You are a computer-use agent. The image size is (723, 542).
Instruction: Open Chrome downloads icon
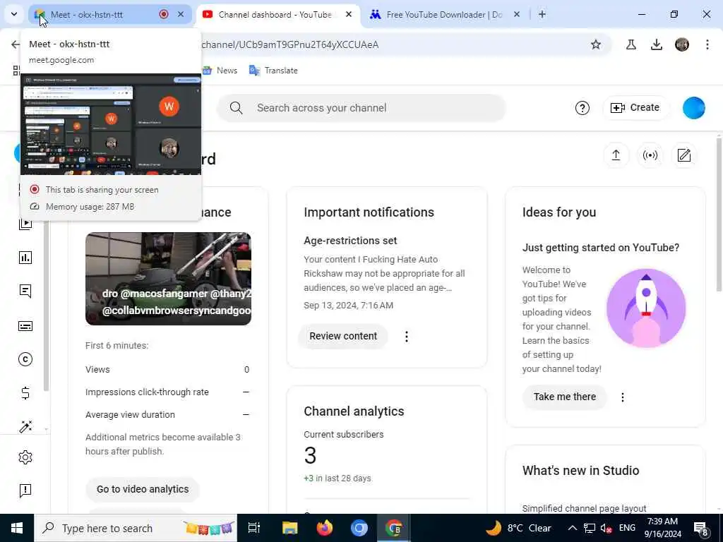(x=657, y=44)
